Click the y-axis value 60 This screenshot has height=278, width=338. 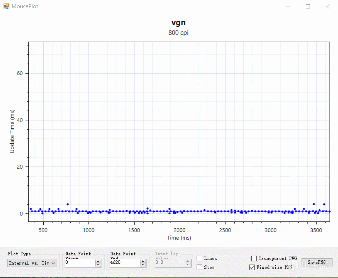click(x=20, y=73)
